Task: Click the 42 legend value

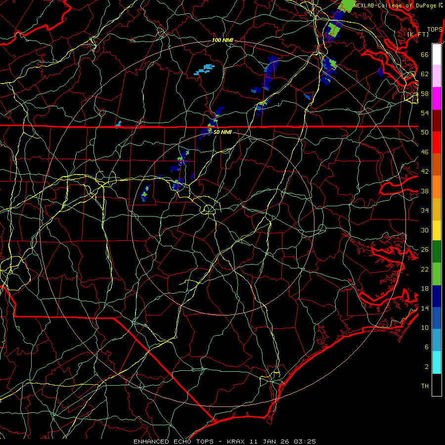Action: click(425, 172)
